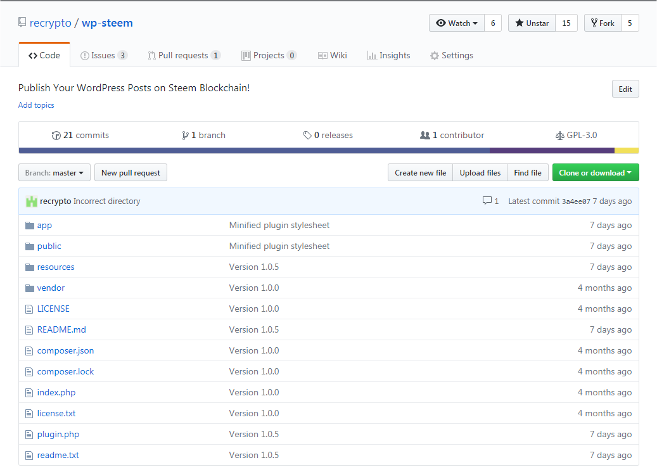Screen dimensions: 657x472
Task: View the 21 commits history
Action: pos(80,136)
